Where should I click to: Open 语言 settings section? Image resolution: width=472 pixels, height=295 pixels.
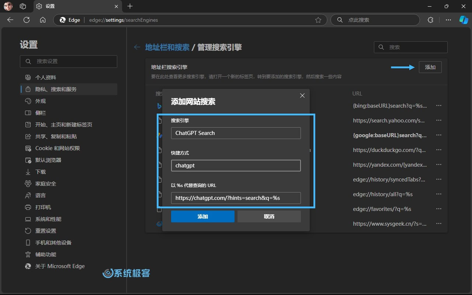(x=69, y=195)
